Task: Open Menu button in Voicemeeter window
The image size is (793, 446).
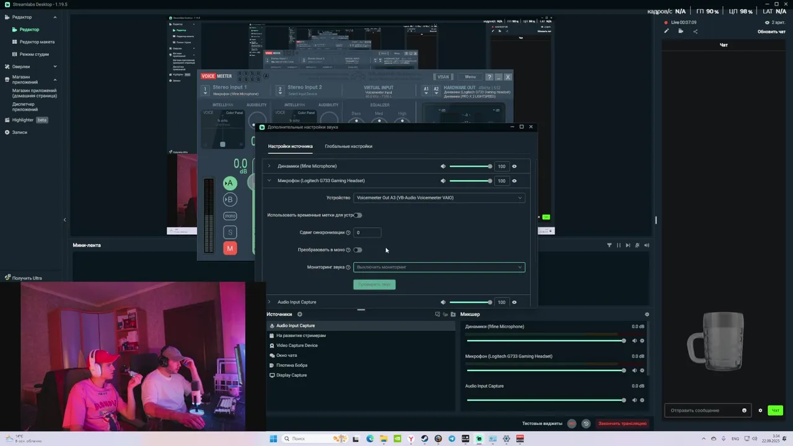Action: point(470,77)
